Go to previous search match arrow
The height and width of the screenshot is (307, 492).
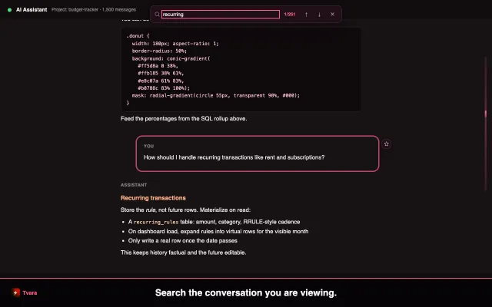click(x=306, y=14)
